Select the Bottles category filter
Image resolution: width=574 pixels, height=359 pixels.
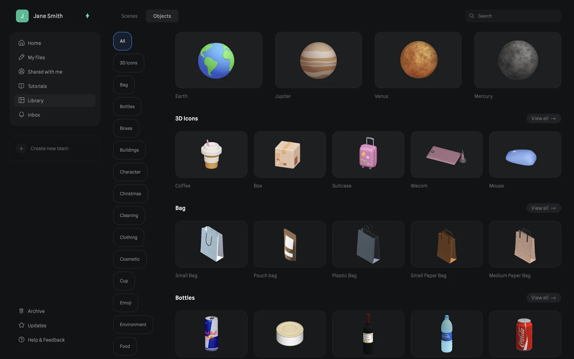click(x=127, y=107)
